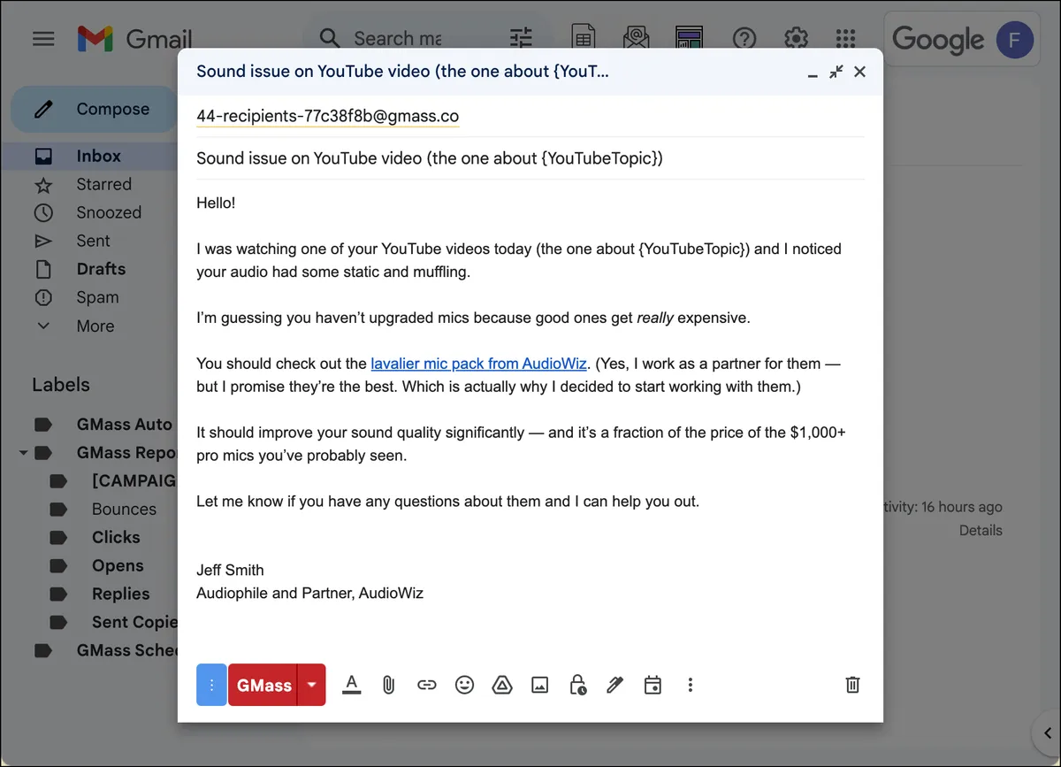Minimize the compose window
1061x767 pixels.
(x=813, y=74)
